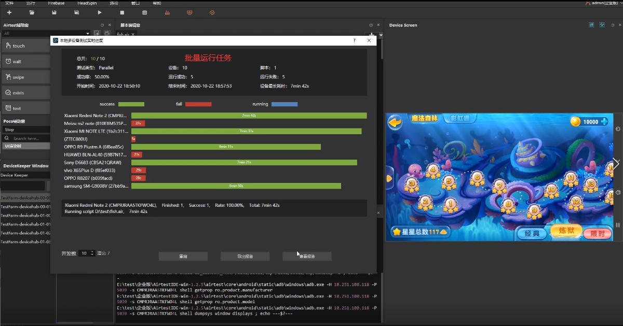623x326 pixels.
Task: Click the help question mark in the dialog title bar
Action: tap(355, 40)
